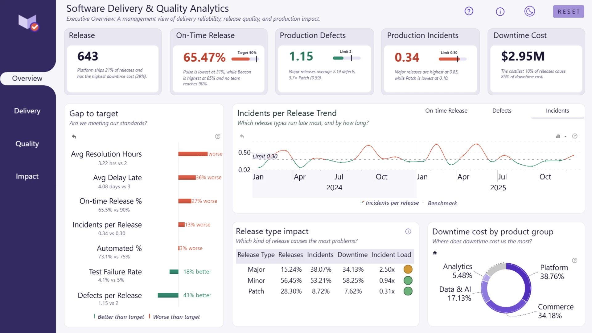Click the help question mark icon in header
Image resolution: width=592 pixels, height=333 pixels.
coord(469,11)
